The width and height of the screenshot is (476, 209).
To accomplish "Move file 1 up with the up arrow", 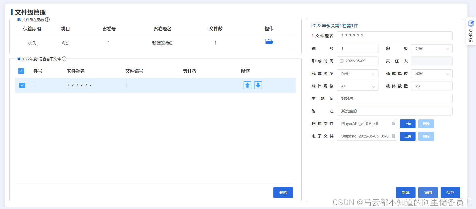I will coord(247,85).
